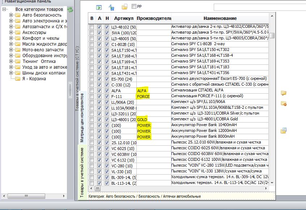Viewport: 306px width, 210px height.
Task: Click the navigation panel scroll left arrow
Action: 4,196
